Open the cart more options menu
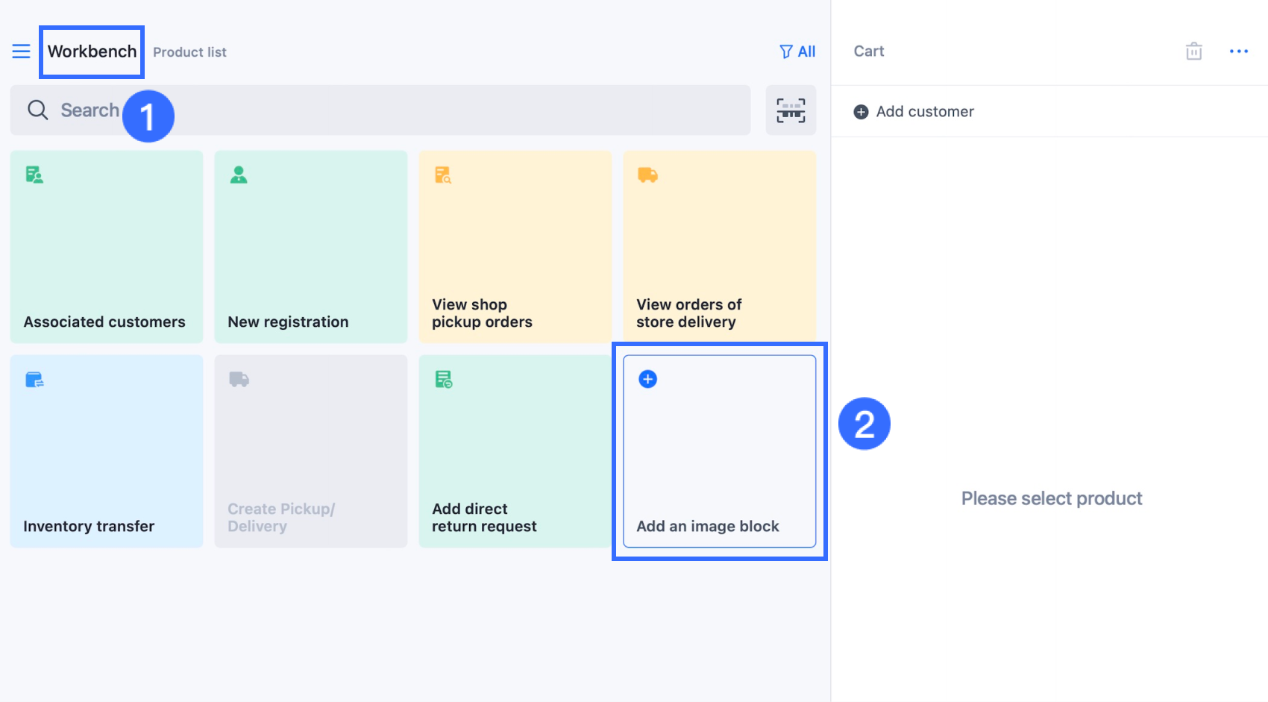 tap(1238, 51)
